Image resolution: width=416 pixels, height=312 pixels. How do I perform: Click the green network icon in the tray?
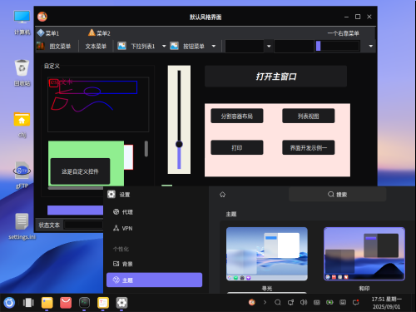pyautogui.click(x=329, y=302)
